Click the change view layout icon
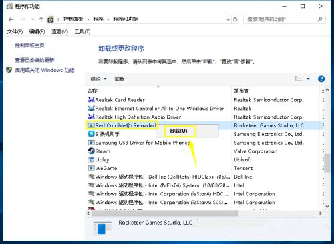Screen dimensions: 334x244 point(299,79)
